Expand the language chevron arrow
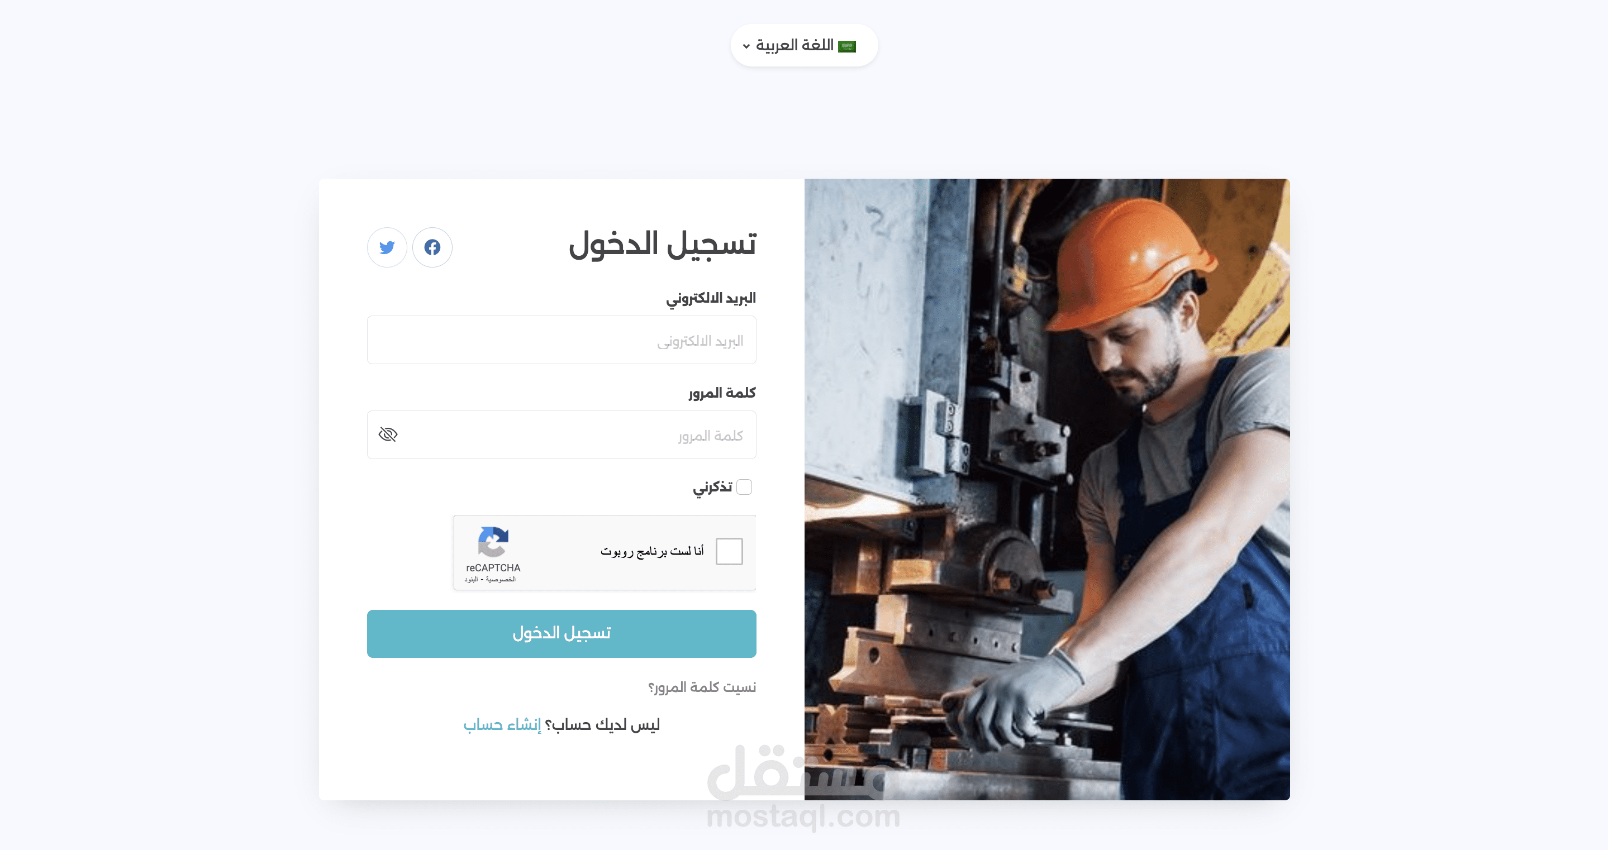The height and width of the screenshot is (850, 1608). pyautogui.click(x=746, y=46)
